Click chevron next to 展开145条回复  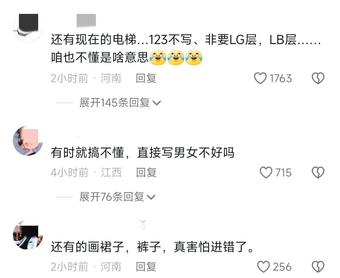click(x=157, y=103)
